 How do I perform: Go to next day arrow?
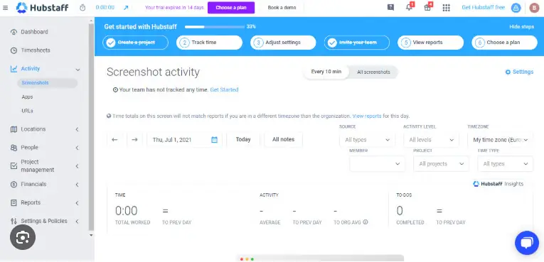click(134, 140)
